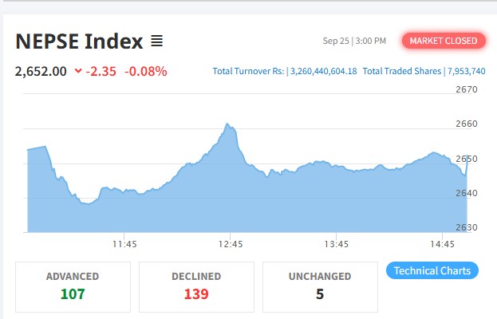Click the -2.35 point change value

[101, 71]
